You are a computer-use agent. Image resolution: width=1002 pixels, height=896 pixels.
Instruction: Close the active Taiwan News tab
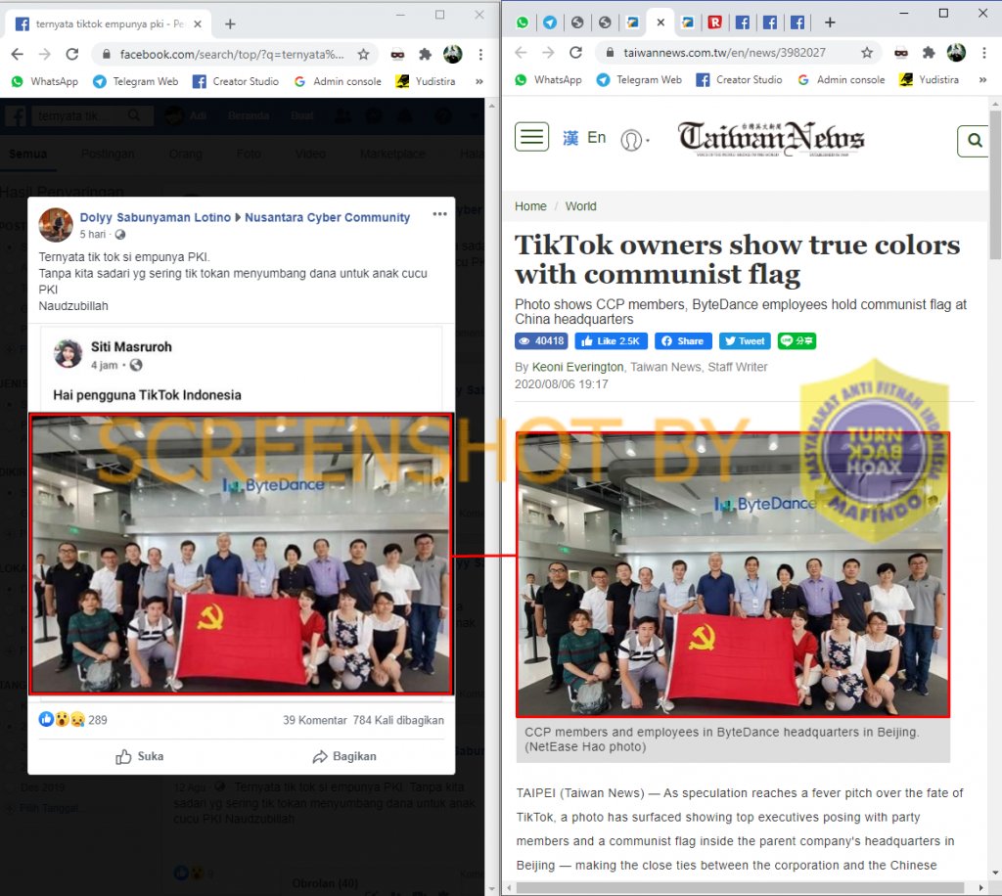point(660,23)
